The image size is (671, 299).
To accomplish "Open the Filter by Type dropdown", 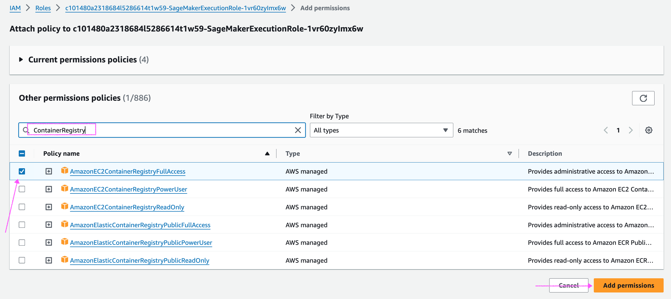I will click(x=381, y=130).
